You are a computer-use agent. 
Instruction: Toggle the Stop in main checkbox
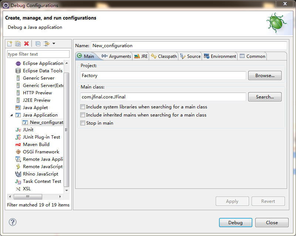tap(83, 123)
